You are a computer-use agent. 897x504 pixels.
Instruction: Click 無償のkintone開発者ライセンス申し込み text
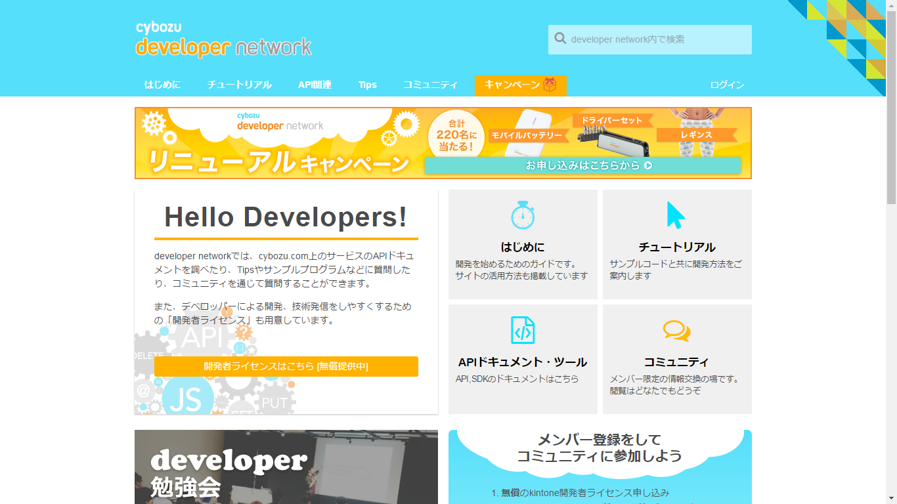point(585,493)
